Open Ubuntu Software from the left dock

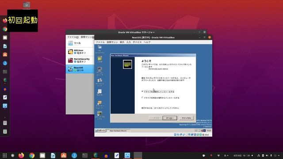point(5,55)
